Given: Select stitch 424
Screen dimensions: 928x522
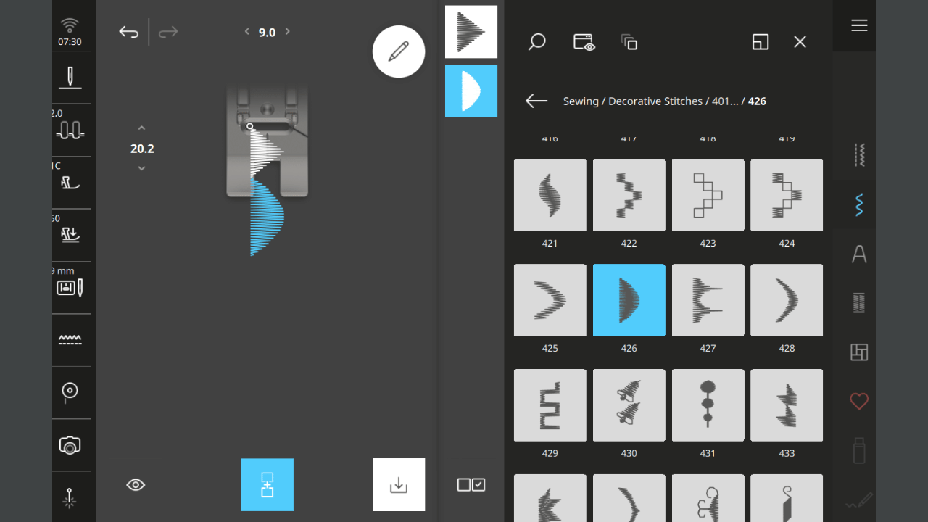Looking at the screenshot, I should coord(787,195).
